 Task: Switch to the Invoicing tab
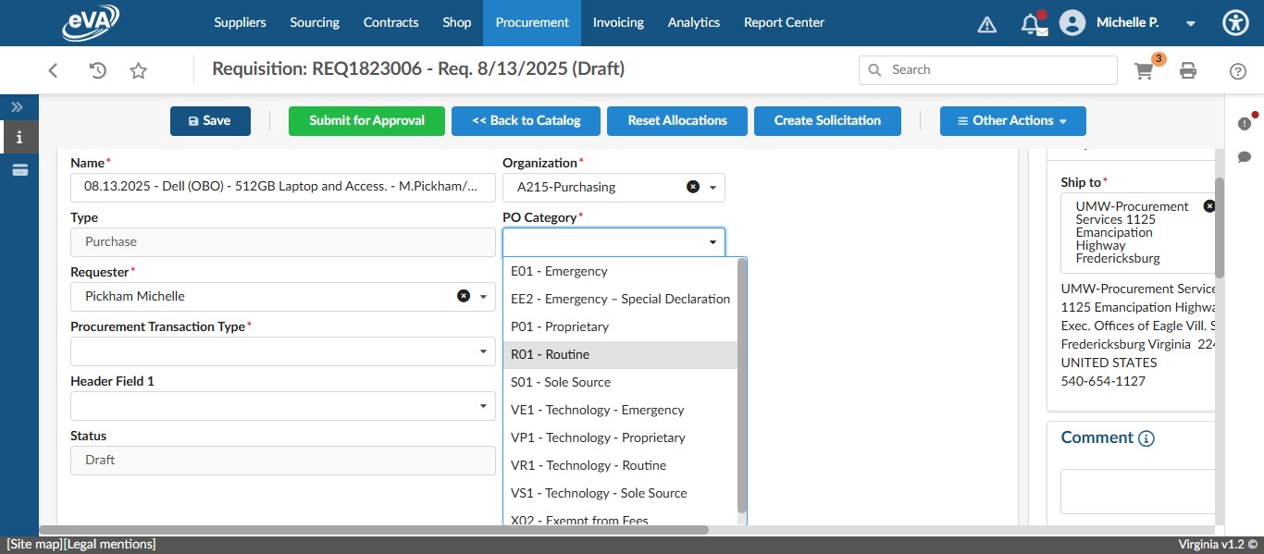click(x=618, y=22)
